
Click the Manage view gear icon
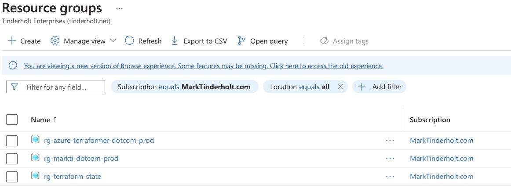pos(55,41)
